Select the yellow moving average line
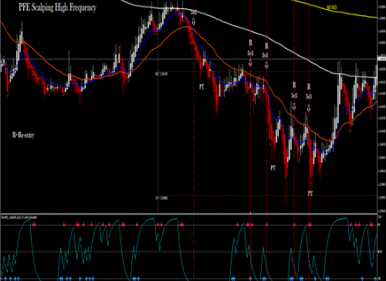Viewport: 386px width, 281px height. tap(334, 9)
